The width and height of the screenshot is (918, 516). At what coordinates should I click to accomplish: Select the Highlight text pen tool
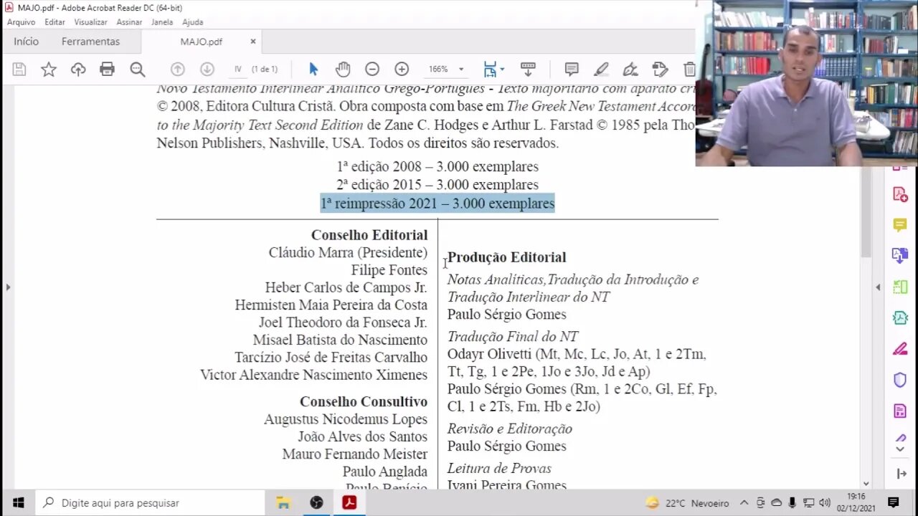point(601,70)
